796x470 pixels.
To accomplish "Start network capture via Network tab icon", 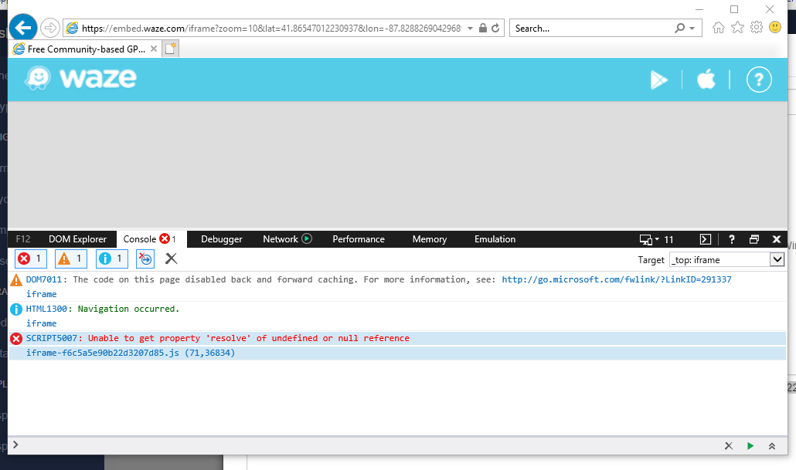I will 307,238.
